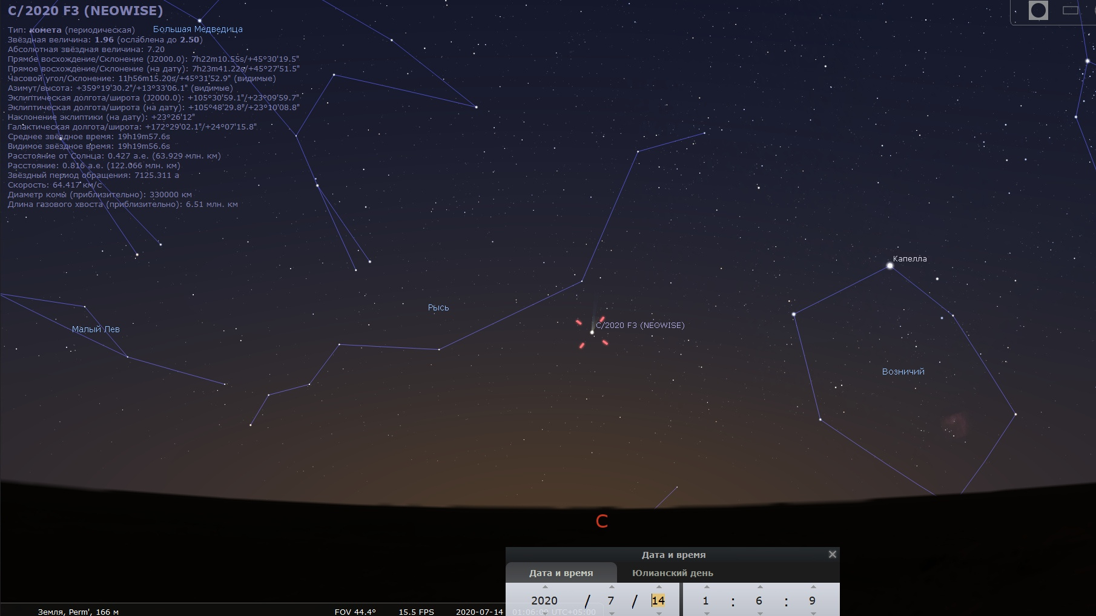Increase the minutes with the up arrow
The height and width of the screenshot is (616, 1096).
tap(759, 587)
